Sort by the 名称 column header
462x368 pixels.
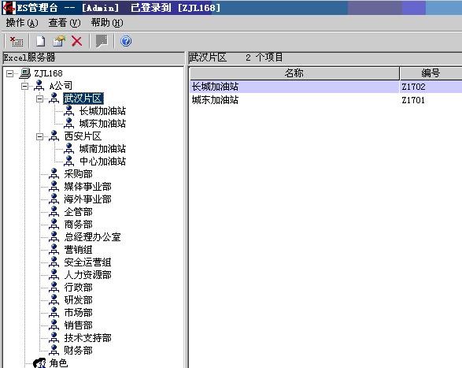pos(294,73)
